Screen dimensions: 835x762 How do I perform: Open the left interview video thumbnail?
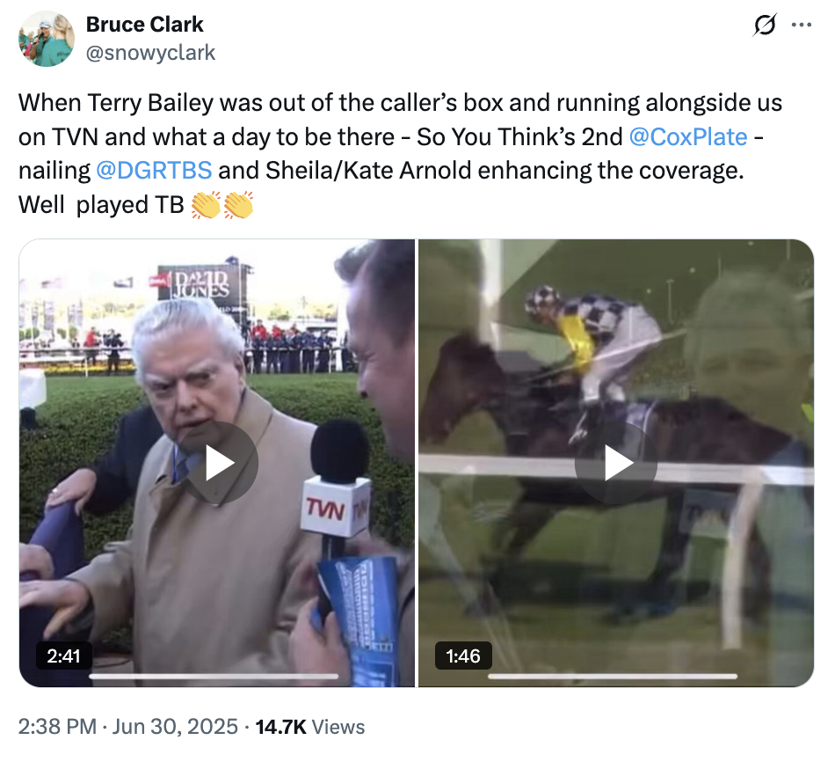click(x=217, y=463)
